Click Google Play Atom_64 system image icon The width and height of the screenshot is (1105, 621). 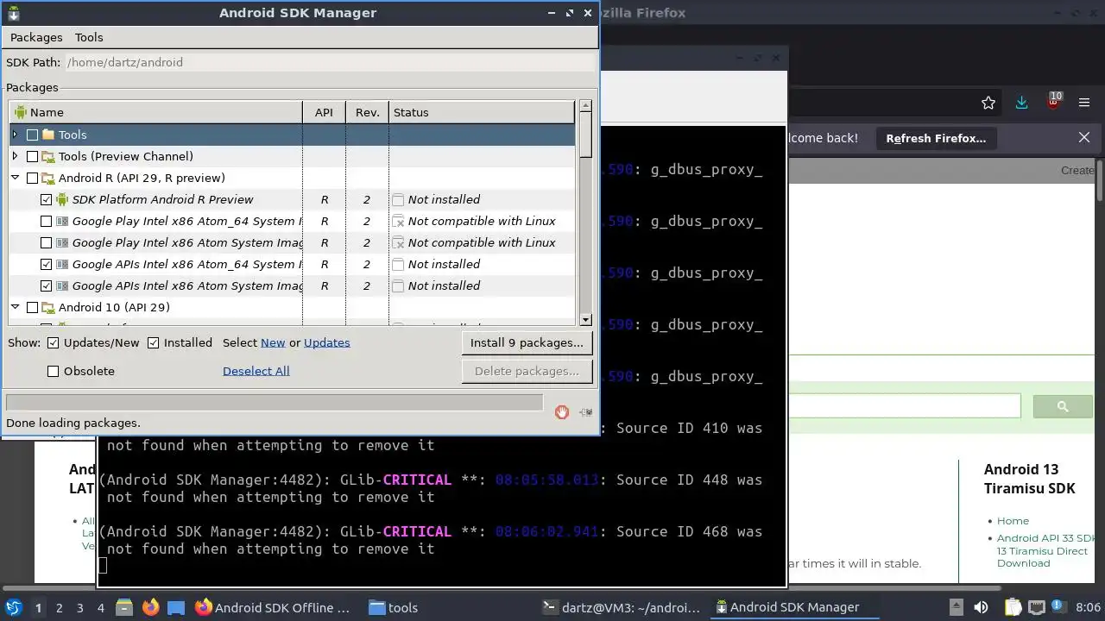pos(62,221)
